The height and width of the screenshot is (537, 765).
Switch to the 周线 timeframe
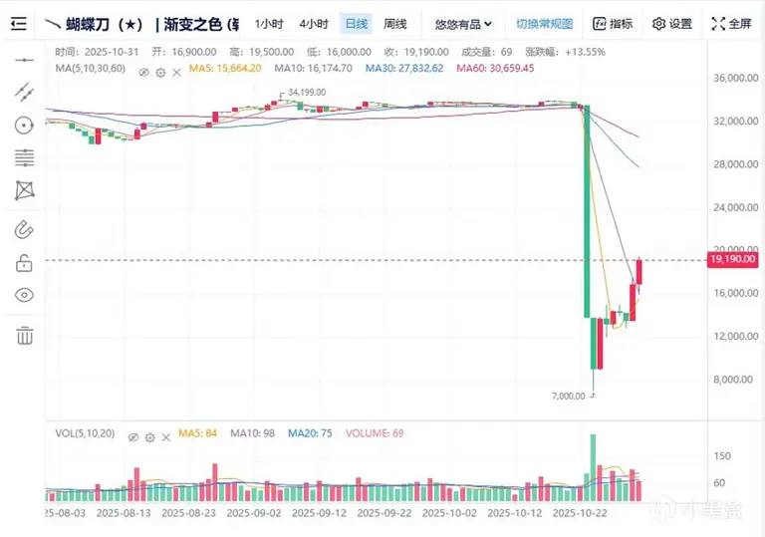(395, 24)
